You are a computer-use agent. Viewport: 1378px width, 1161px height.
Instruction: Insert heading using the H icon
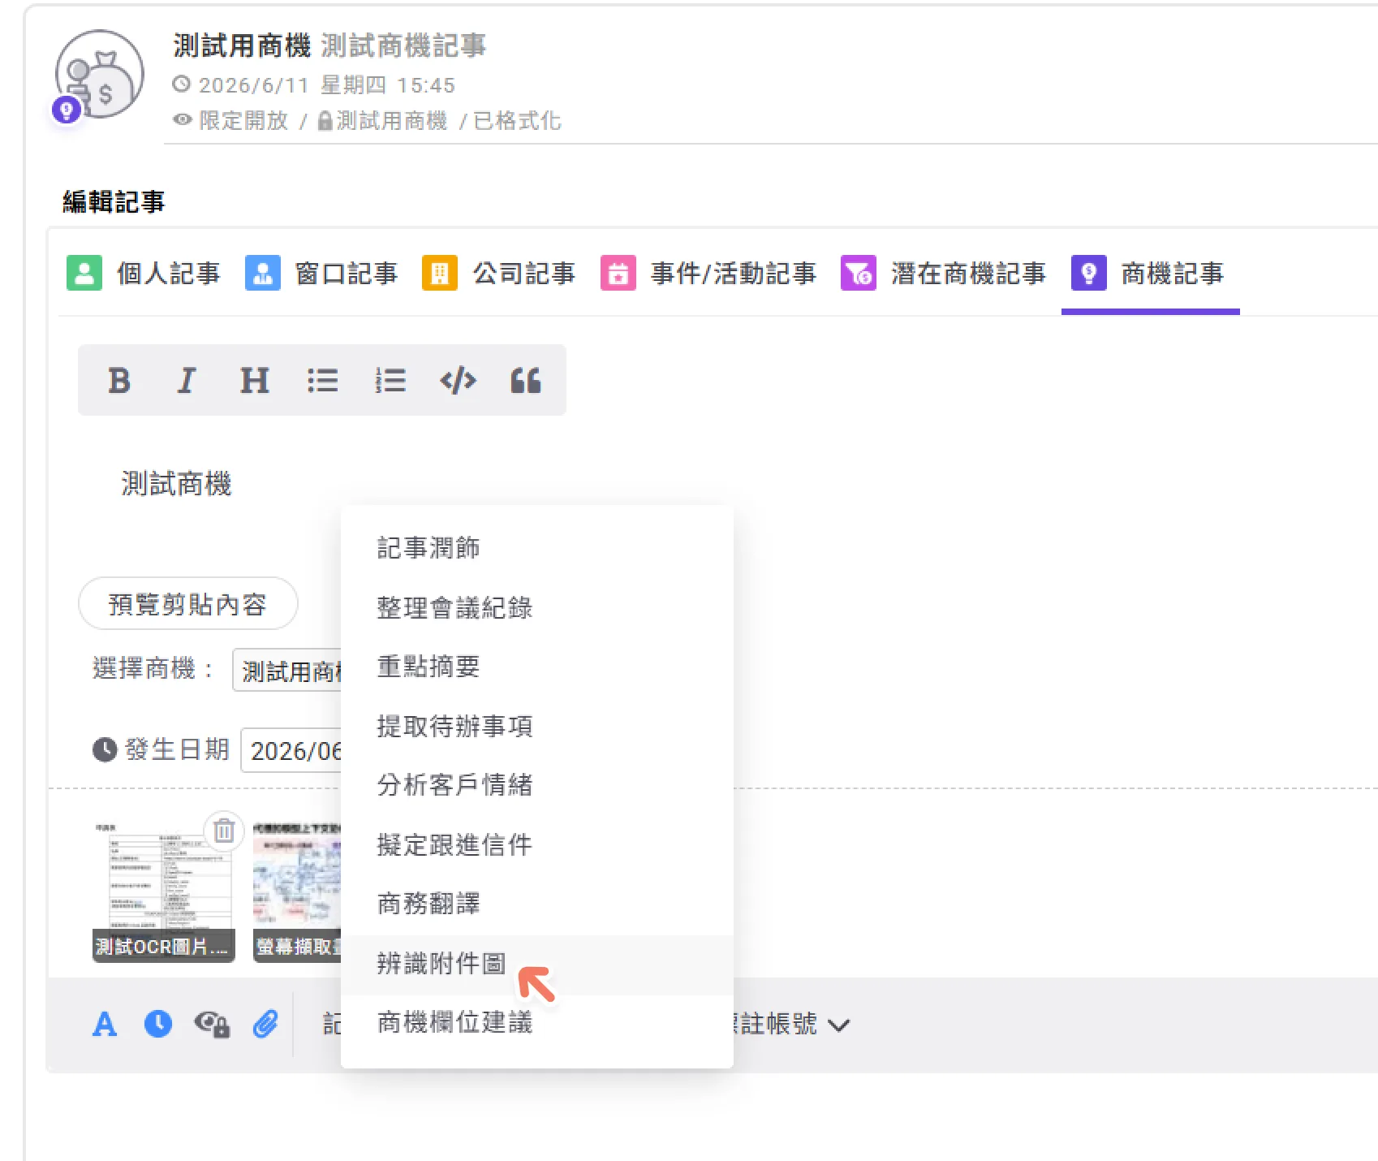(x=254, y=380)
